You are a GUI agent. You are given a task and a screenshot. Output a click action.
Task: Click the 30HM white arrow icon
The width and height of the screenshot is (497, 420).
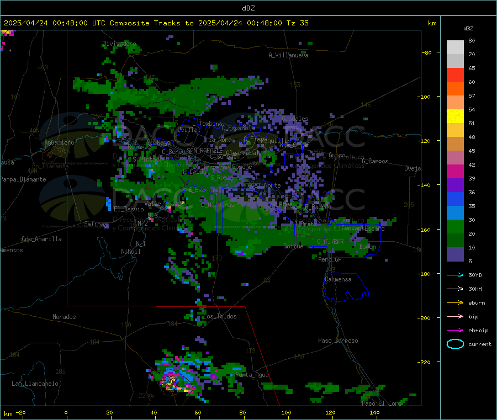pos(455,289)
